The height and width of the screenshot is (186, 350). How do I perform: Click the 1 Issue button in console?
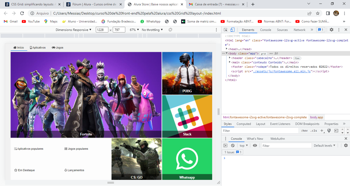pyautogui.click(x=233, y=152)
